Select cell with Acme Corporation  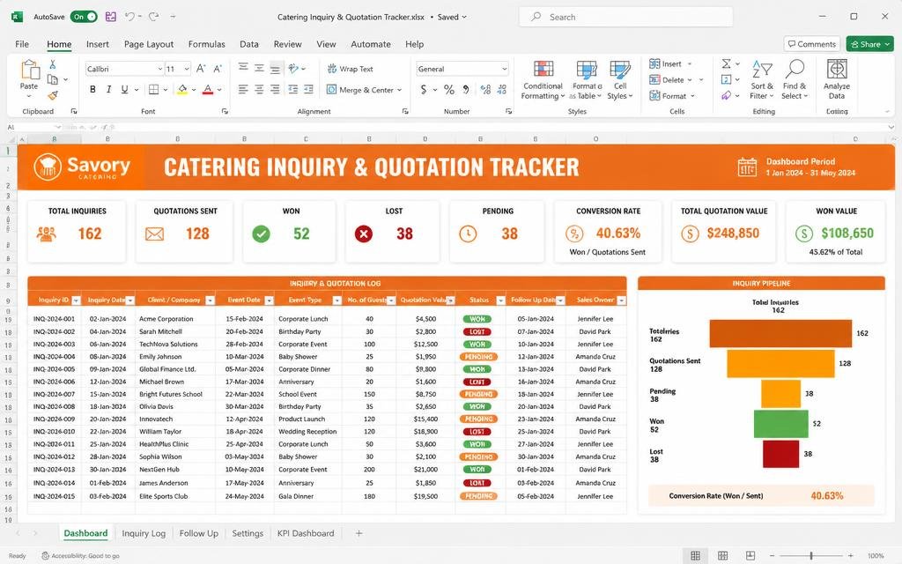[x=175, y=319]
